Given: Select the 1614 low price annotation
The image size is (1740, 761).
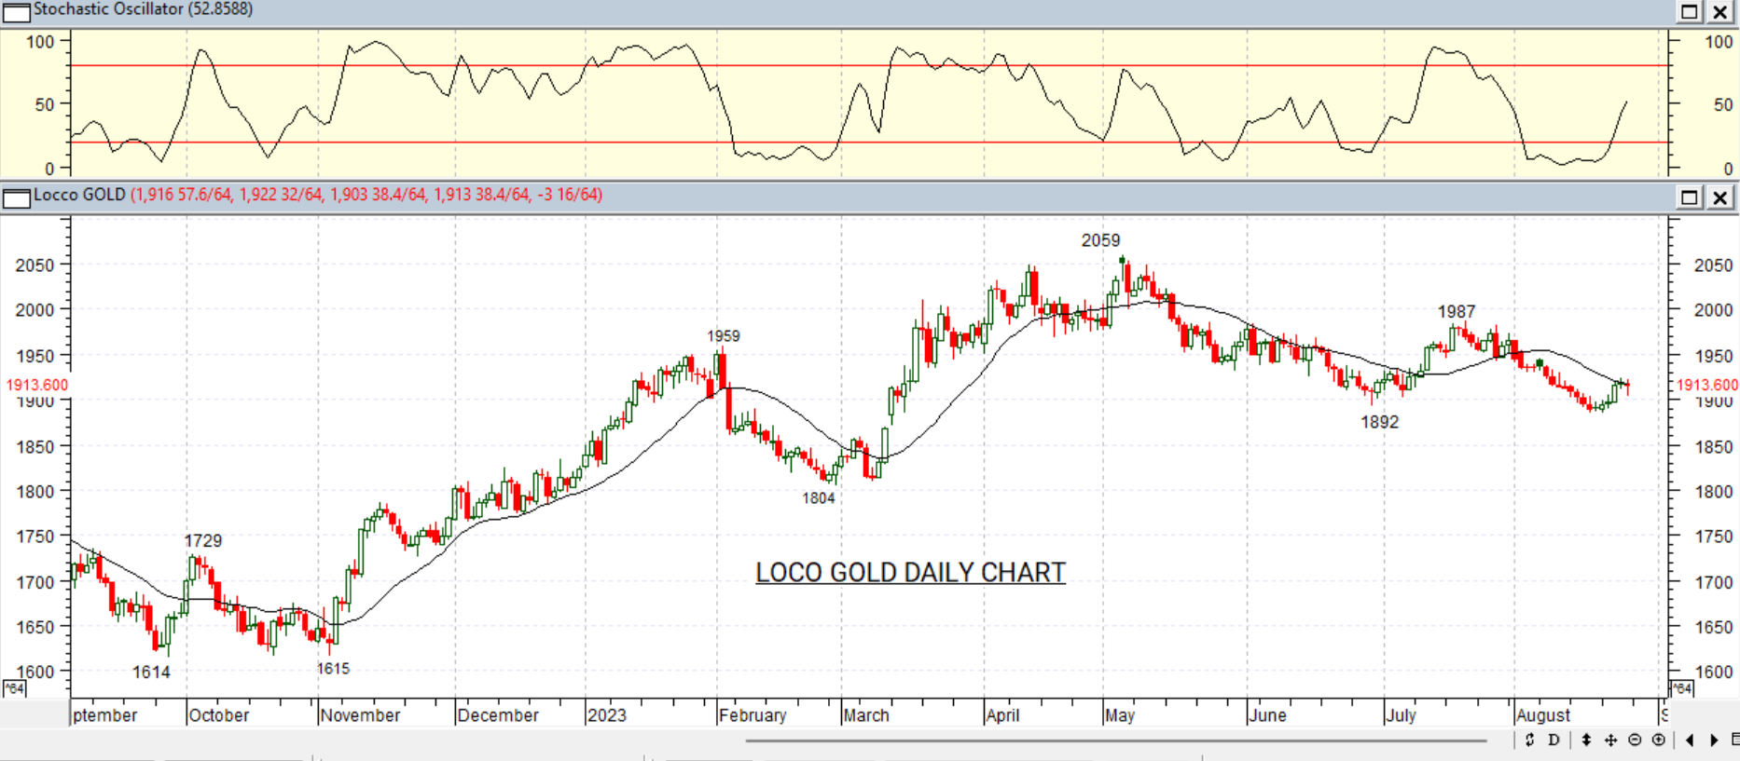Looking at the screenshot, I should point(151,673).
